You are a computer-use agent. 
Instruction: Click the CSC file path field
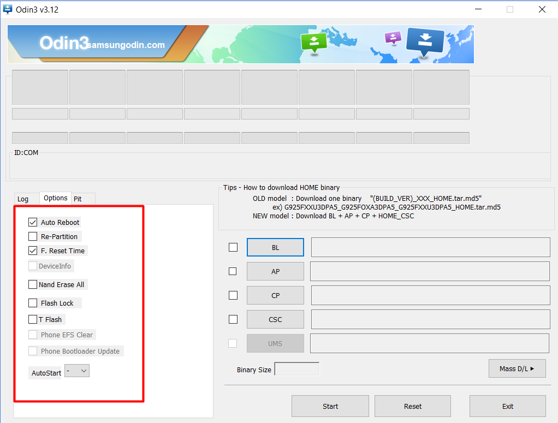click(x=431, y=319)
